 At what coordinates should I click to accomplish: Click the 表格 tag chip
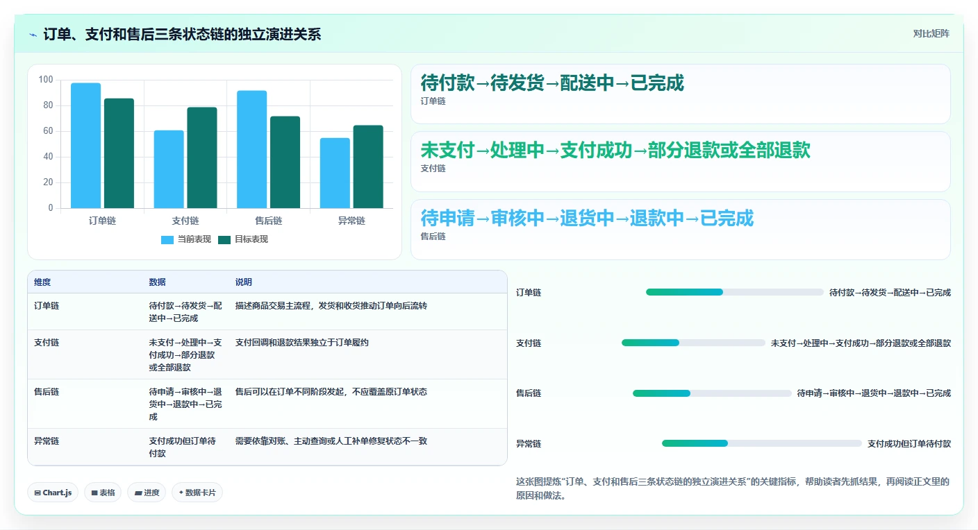click(103, 493)
